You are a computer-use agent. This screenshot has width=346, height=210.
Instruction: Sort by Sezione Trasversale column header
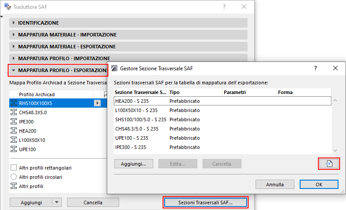(x=141, y=92)
